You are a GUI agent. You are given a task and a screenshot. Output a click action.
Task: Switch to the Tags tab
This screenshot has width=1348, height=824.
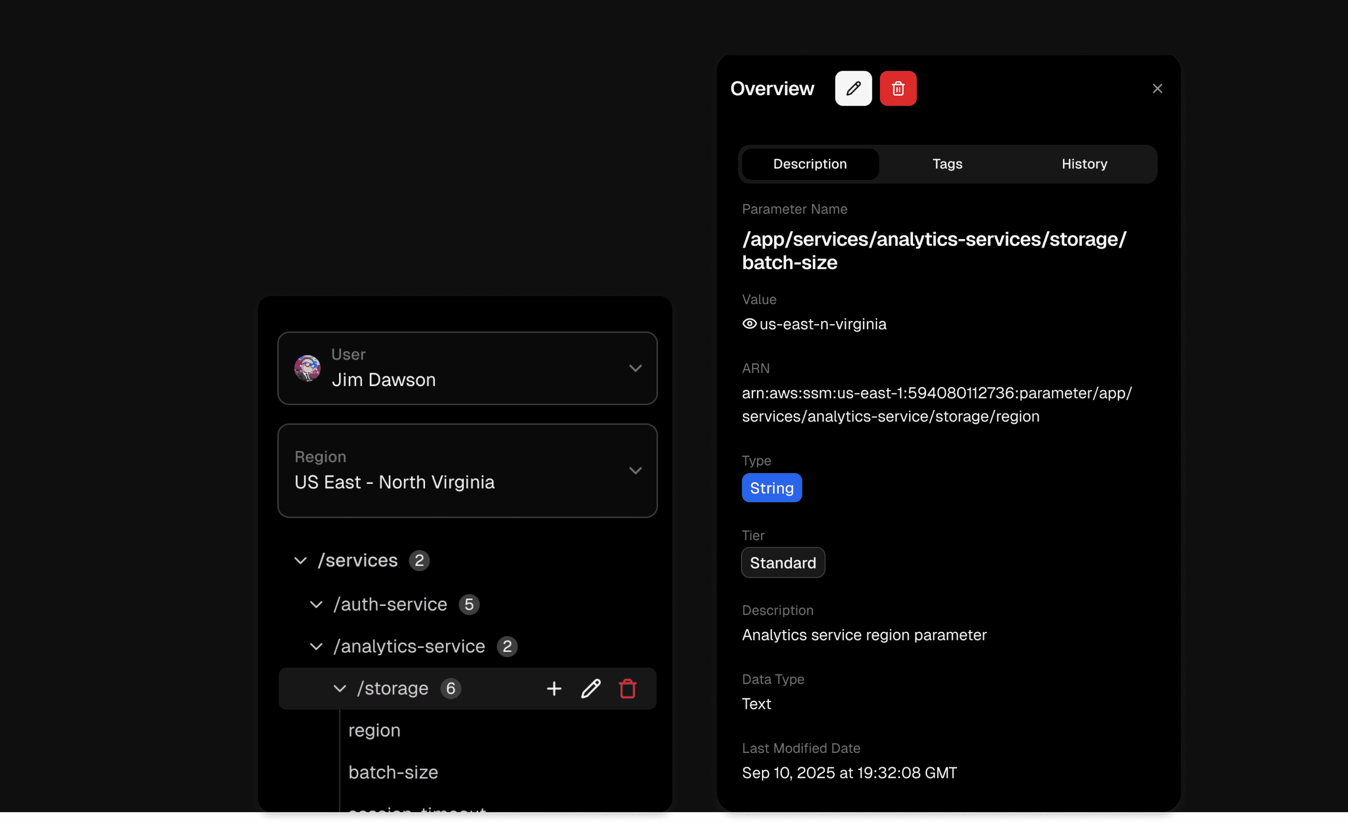point(947,164)
